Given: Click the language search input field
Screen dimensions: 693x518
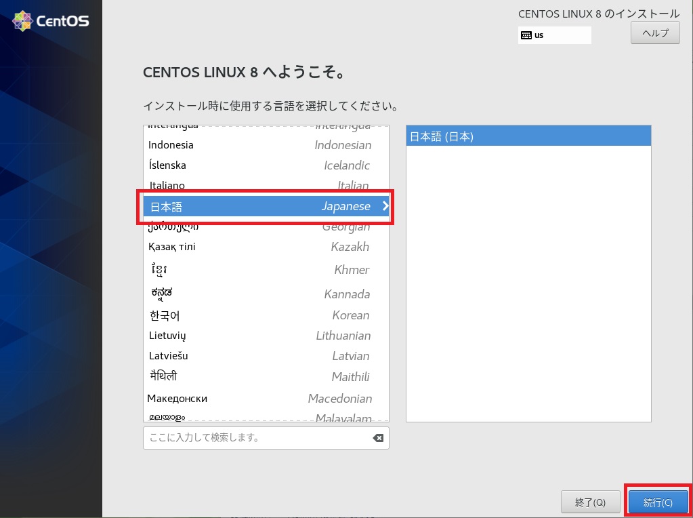Looking at the screenshot, I should [266, 438].
